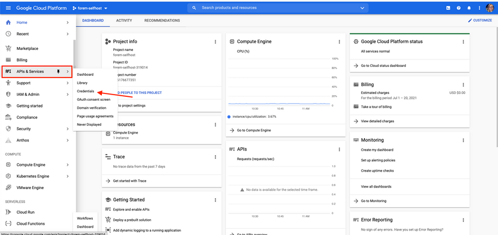Click the user profile avatar
This screenshot has height=235, width=498.
tap(490, 8)
